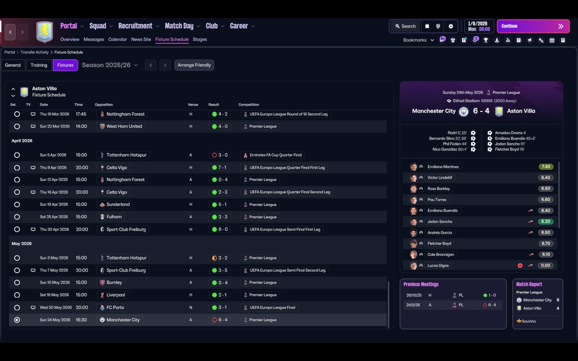Click the Aston Villa shield above the fixture table
This screenshot has height=361, width=578.
point(24,92)
